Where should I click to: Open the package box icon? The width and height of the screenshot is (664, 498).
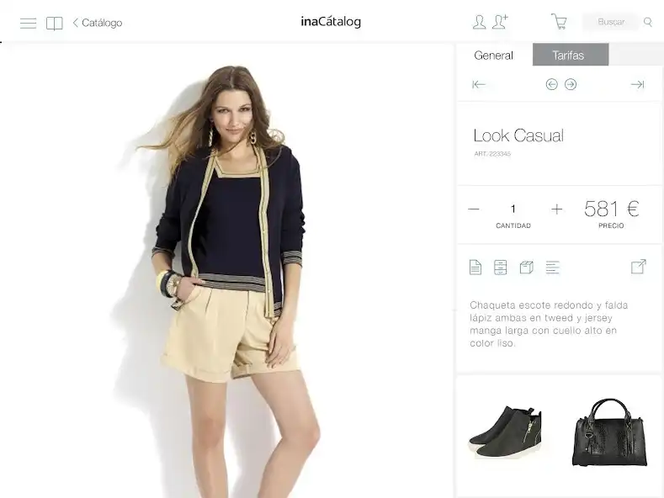pos(526,268)
